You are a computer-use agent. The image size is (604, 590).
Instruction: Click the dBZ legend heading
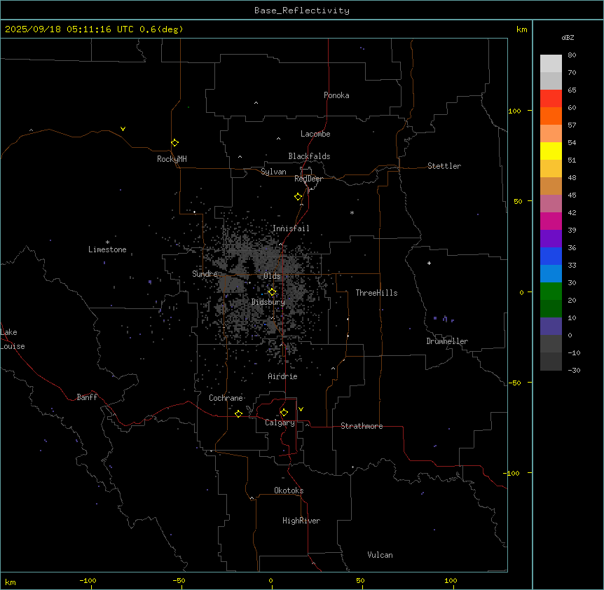point(568,37)
